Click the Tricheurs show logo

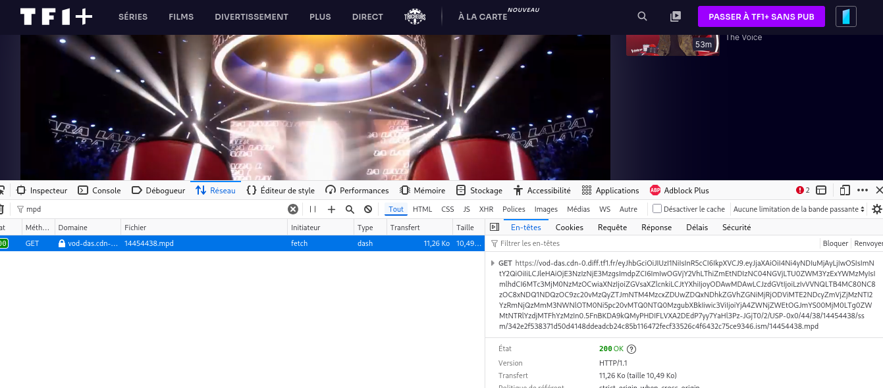[x=415, y=16]
